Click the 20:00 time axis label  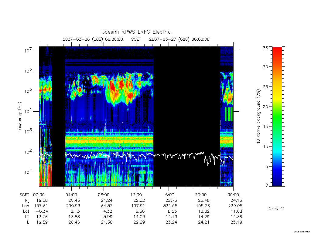point(201,195)
